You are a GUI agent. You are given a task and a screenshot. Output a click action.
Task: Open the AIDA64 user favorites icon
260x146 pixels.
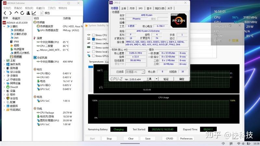coord(28,13)
